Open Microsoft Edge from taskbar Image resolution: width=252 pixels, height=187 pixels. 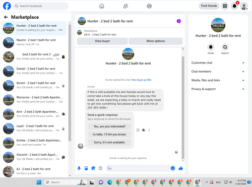click(x=110, y=182)
